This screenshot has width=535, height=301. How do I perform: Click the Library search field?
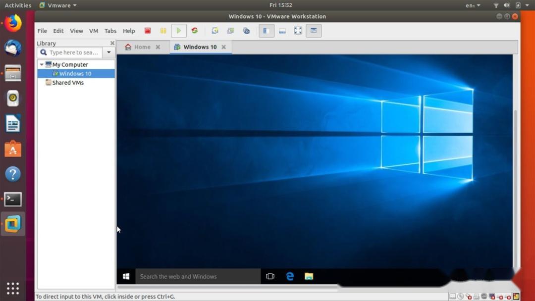pos(70,52)
